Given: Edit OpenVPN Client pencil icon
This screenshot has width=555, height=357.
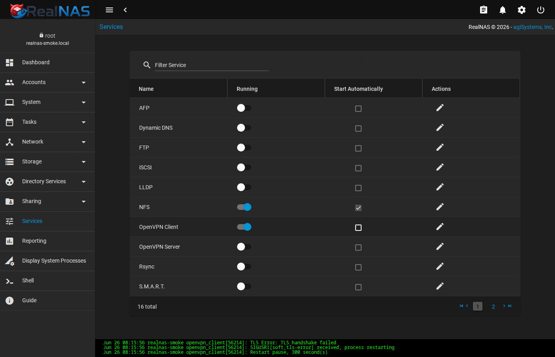Looking at the screenshot, I should click(x=440, y=226).
